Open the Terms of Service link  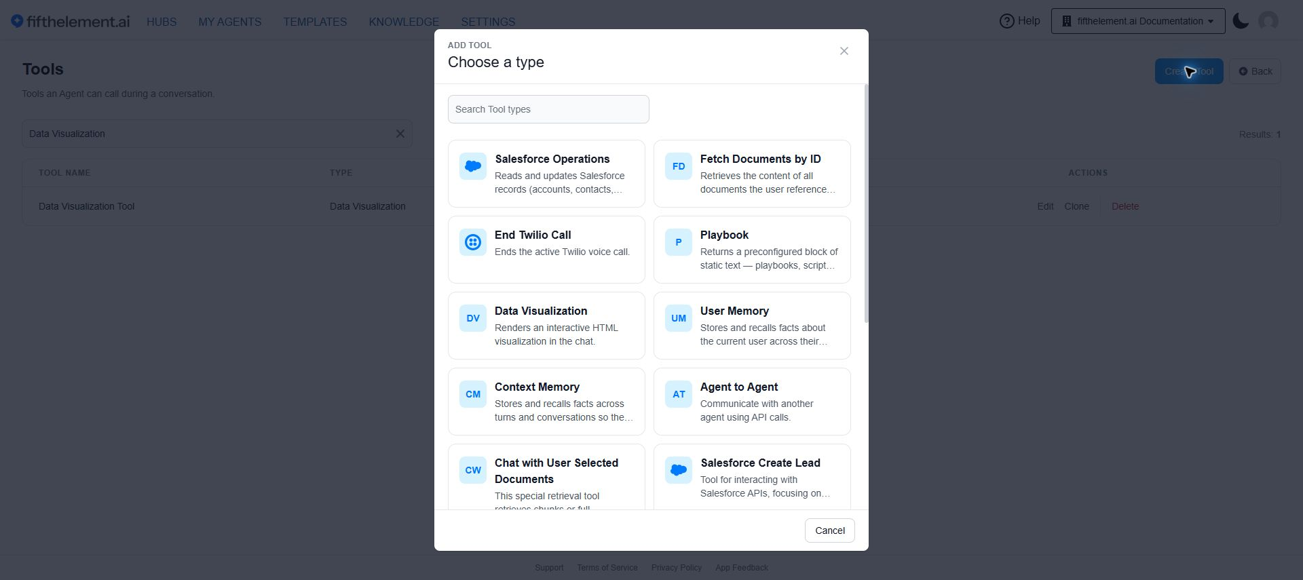pyautogui.click(x=607, y=568)
